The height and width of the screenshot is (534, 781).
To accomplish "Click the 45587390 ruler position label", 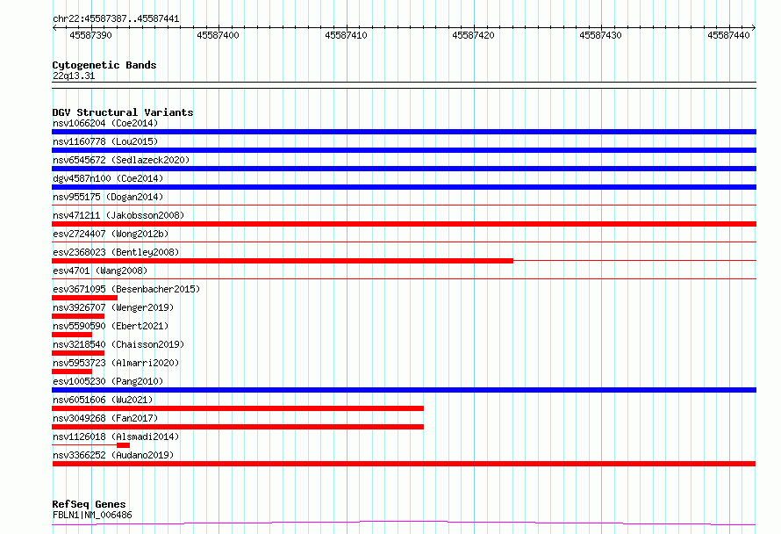I will 90,35.
